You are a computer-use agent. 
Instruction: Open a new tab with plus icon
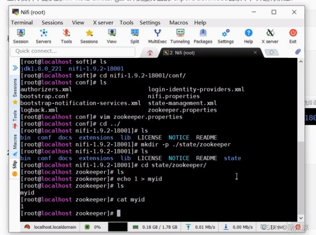coord(272,53)
